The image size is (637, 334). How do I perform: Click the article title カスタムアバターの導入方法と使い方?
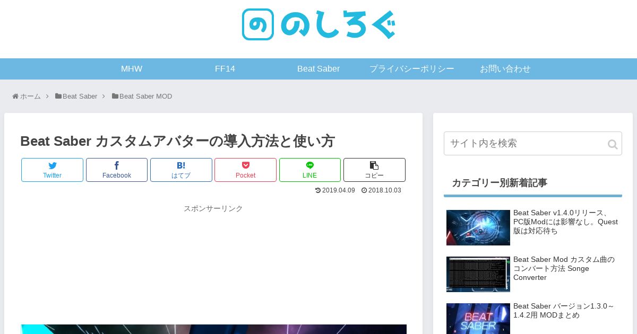(x=177, y=141)
